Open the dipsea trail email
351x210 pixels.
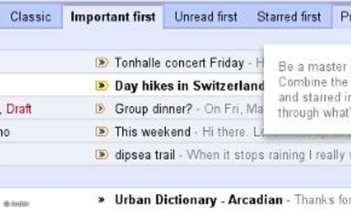pyautogui.click(x=145, y=155)
